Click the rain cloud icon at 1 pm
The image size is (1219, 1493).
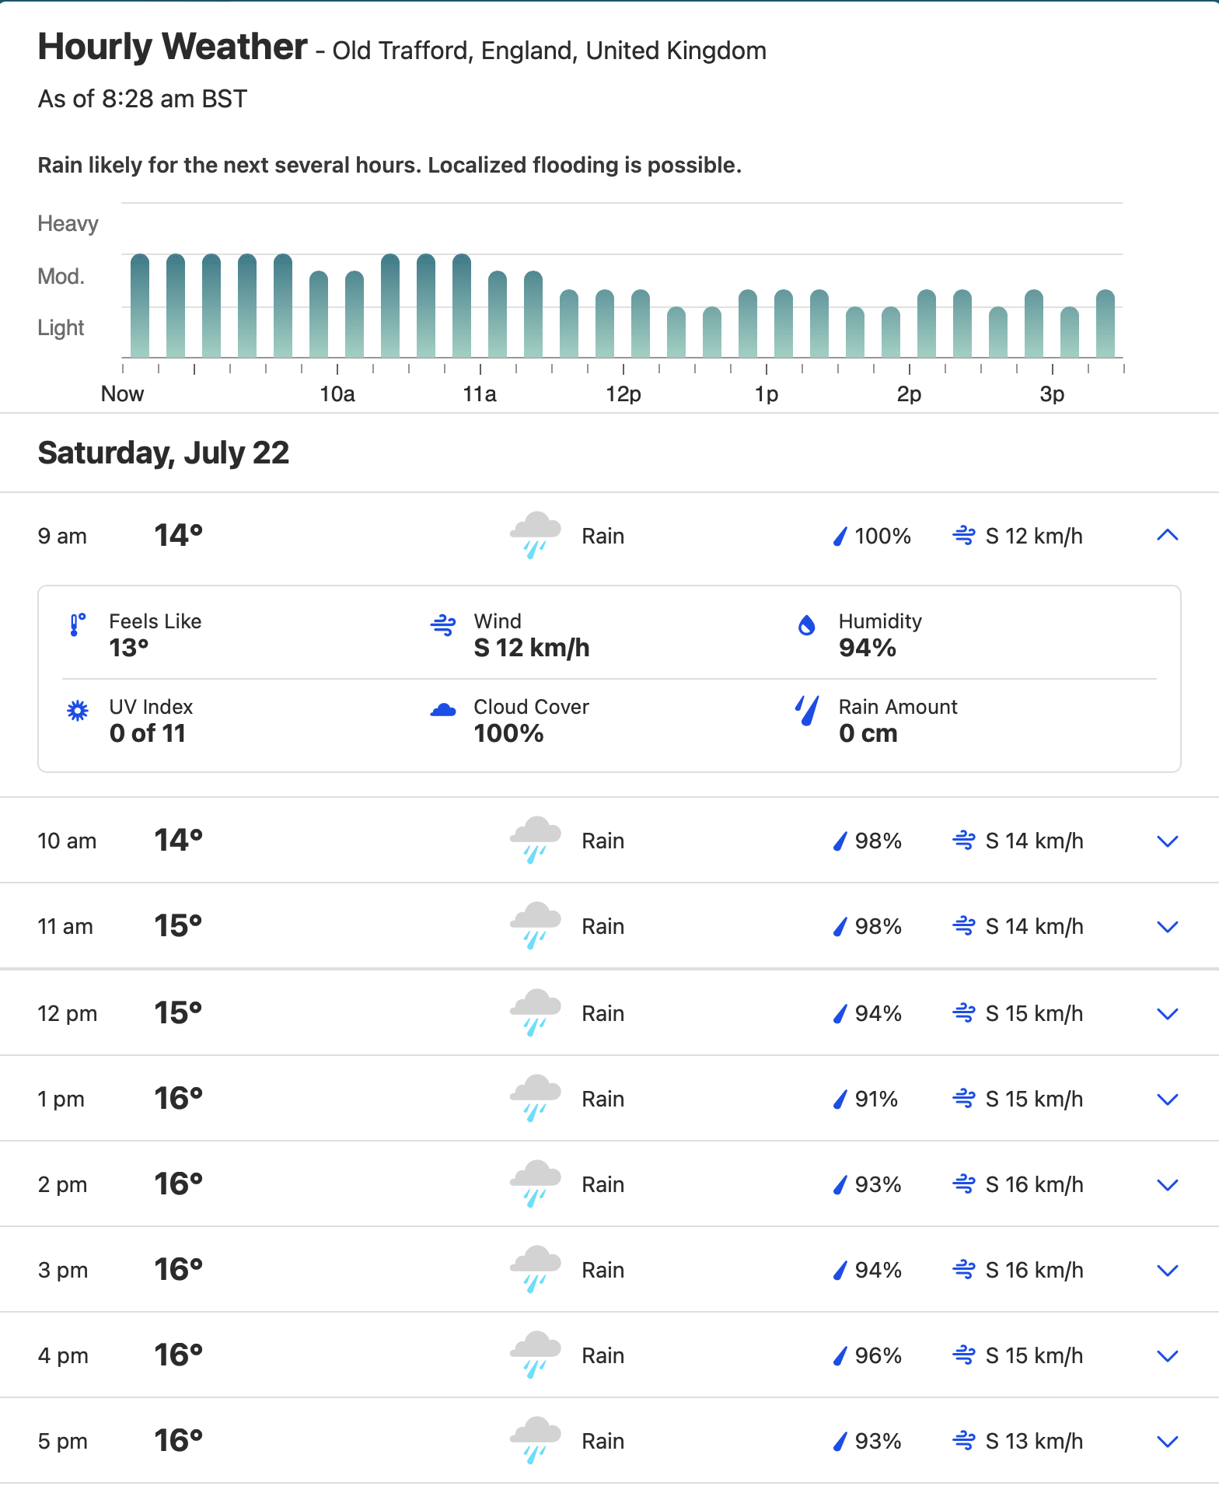pyautogui.click(x=535, y=1099)
